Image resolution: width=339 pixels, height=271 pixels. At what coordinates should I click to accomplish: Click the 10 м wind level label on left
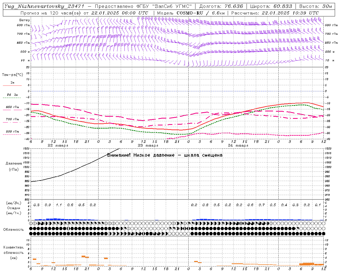point(25,60)
